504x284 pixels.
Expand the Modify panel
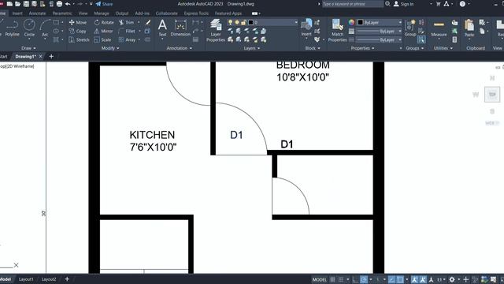point(110,48)
